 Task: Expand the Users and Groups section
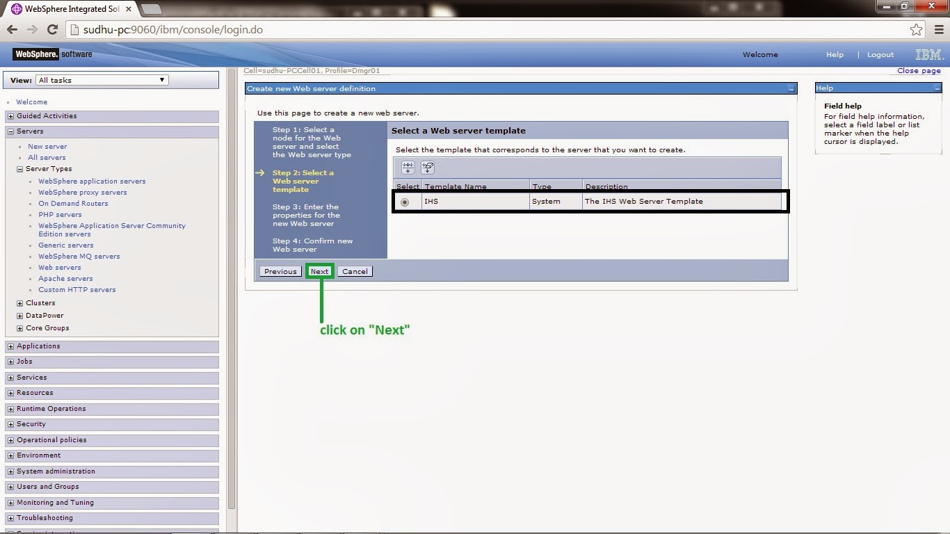[x=11, y=487]
